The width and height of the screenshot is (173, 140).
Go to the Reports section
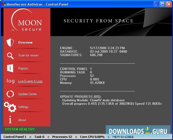click(x=23, y=68)
